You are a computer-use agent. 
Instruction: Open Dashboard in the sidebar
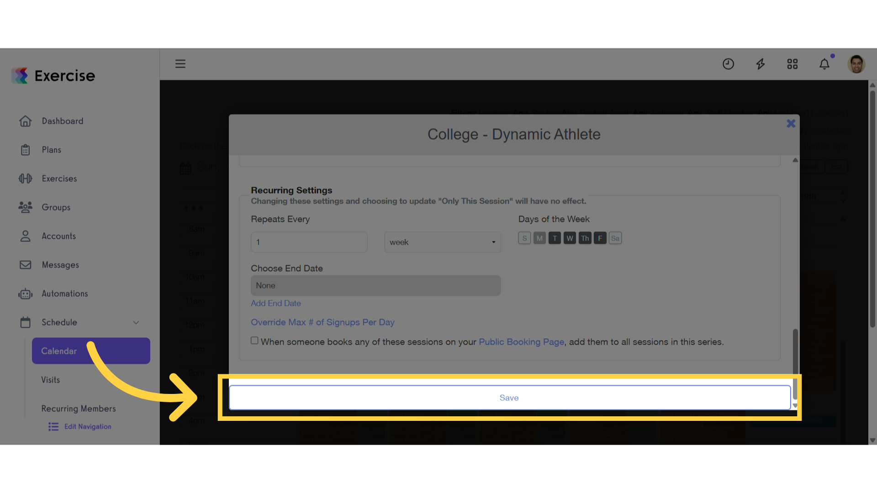point(63,121)
